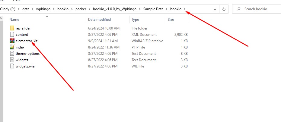281x122 pixels.
Task: Click the widgets.wie file icon
Action: coord(12,66)
